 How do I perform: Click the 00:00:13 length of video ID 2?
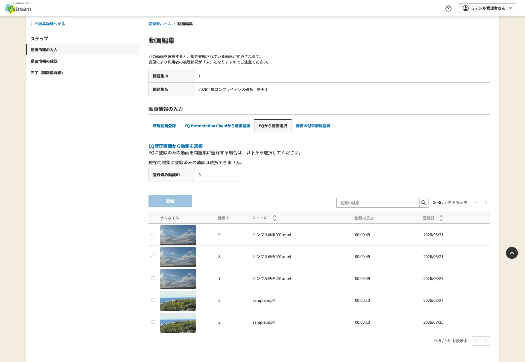pyautogui.click(x=362, y=322)
